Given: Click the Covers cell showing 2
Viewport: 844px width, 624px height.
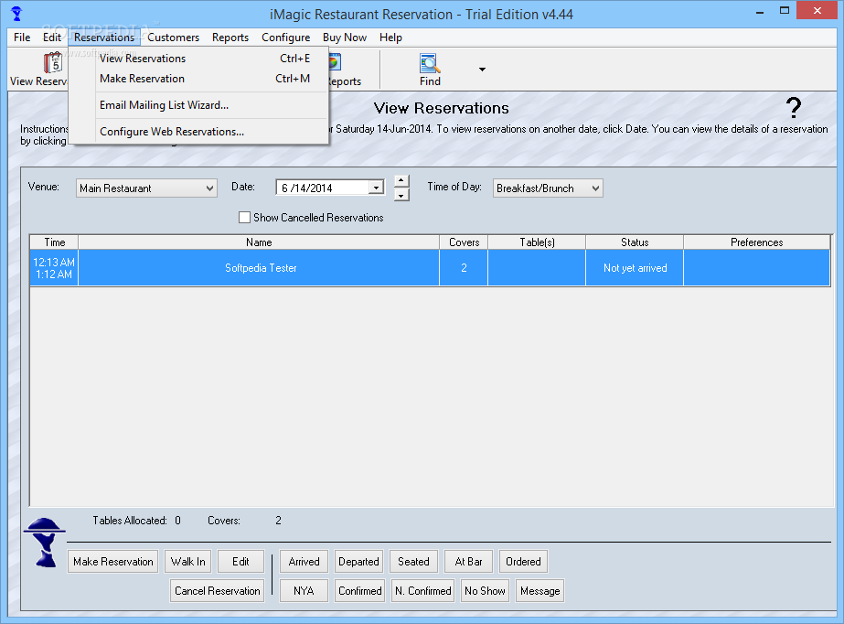Looking at the screenshot, I should pos(464,267).
